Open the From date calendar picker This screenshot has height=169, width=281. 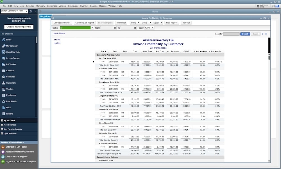pyautogui.click(x=115, y=28)
